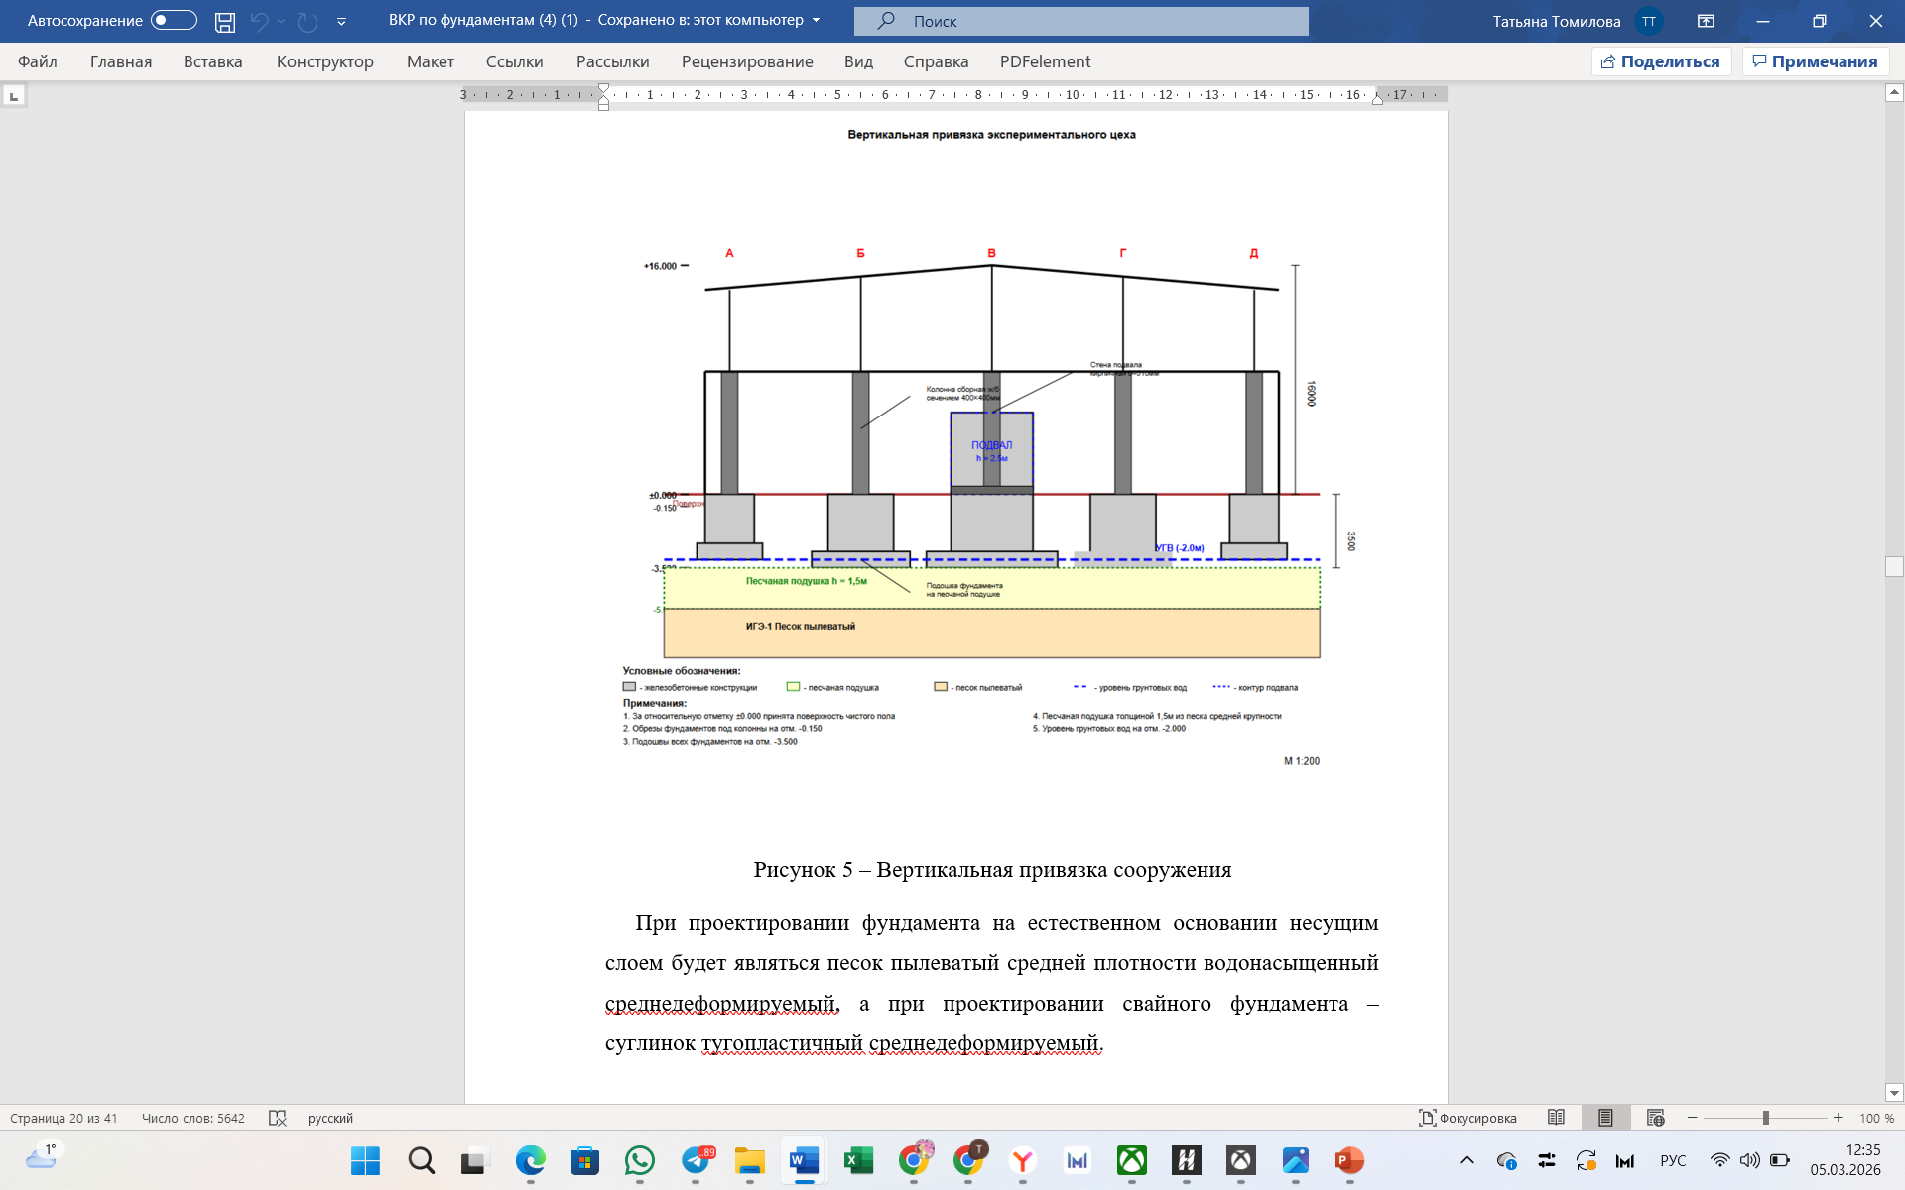
Task: Zoom in with the plus button
Action: [x=1838, y=1118]
